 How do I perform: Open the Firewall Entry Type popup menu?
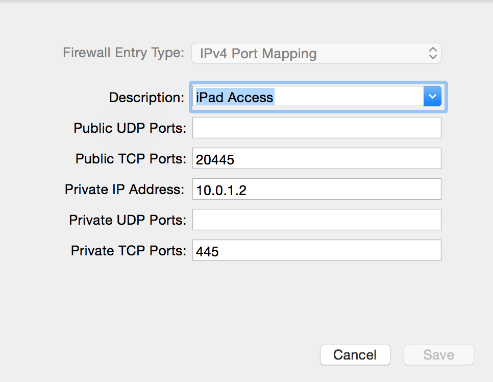click(315, 53)
